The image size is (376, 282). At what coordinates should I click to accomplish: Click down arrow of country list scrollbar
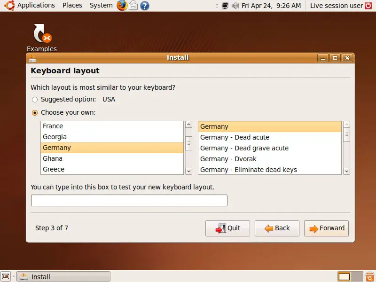[189, 171]
